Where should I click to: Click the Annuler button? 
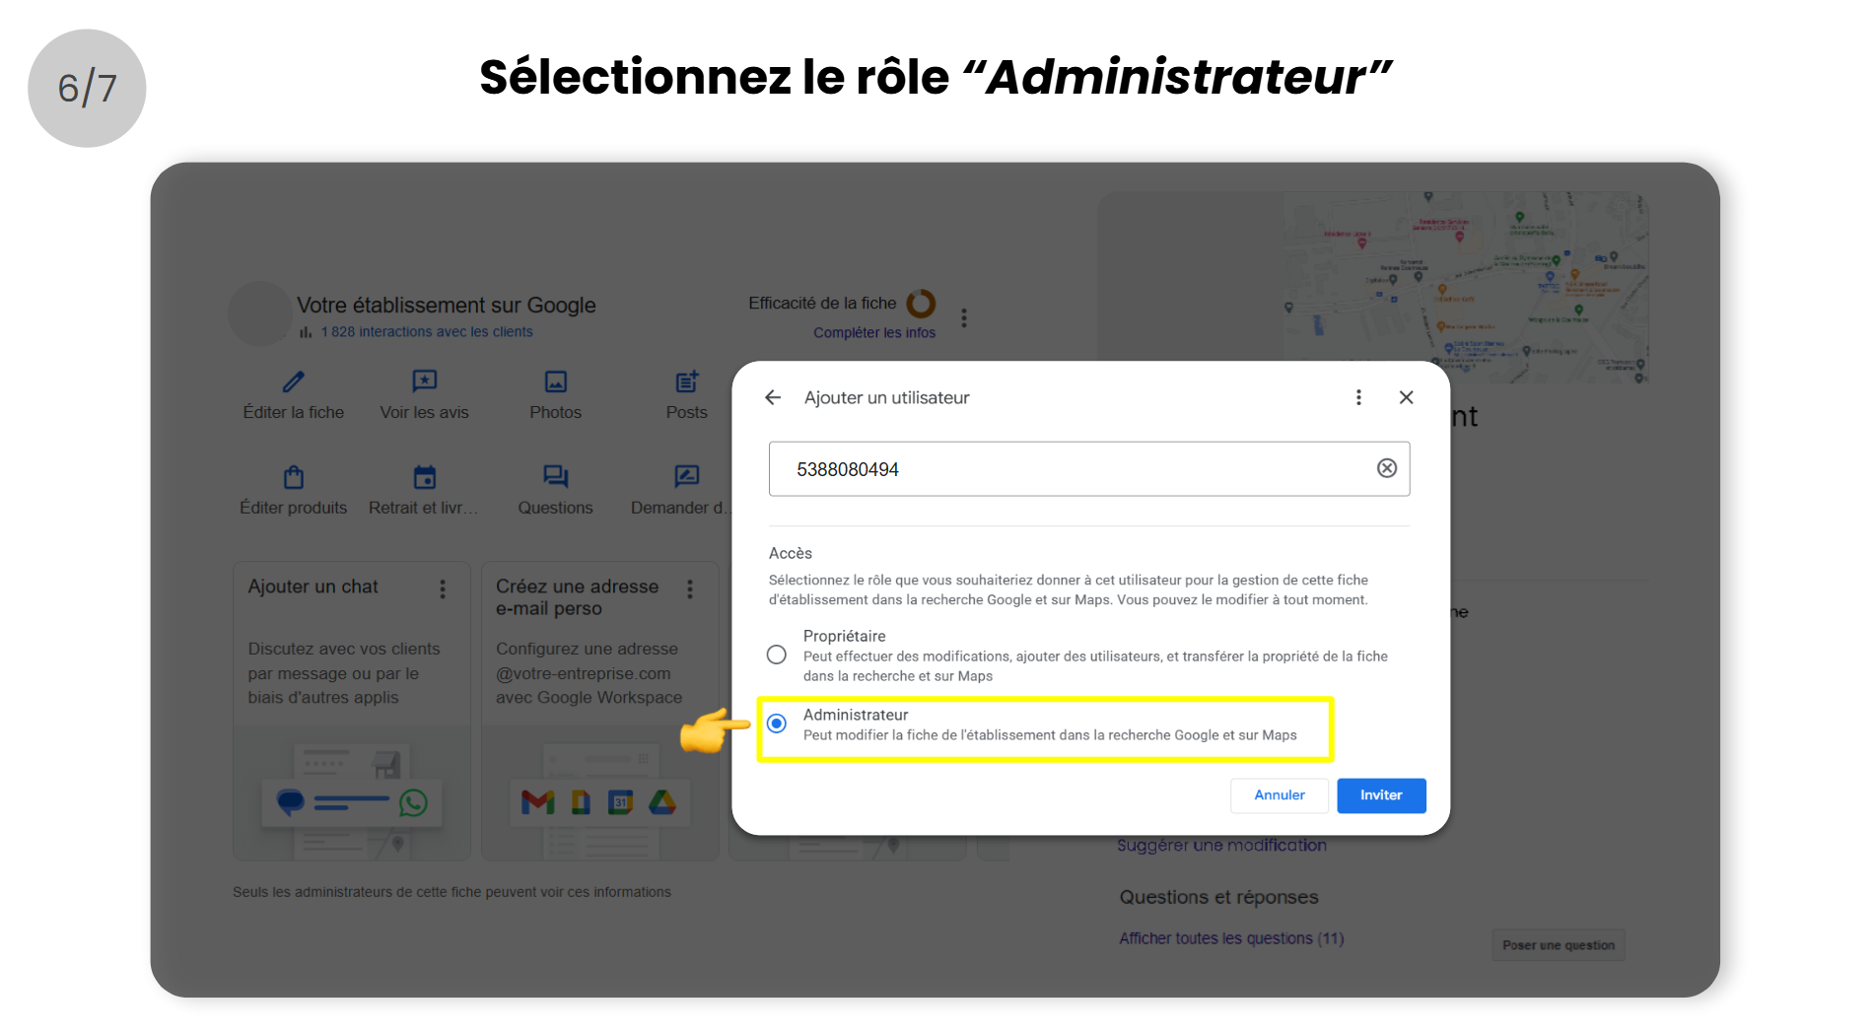1279,795
